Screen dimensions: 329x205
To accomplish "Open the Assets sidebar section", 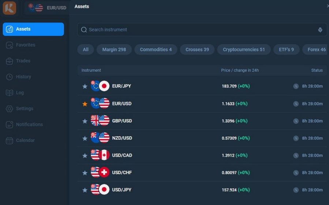I will (33, 29).
